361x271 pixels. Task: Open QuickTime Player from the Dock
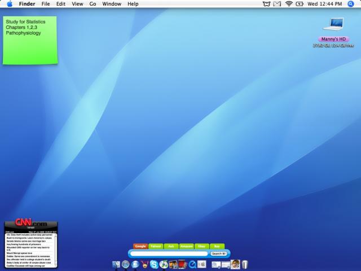pyautogui.click(x=192, y=264)
